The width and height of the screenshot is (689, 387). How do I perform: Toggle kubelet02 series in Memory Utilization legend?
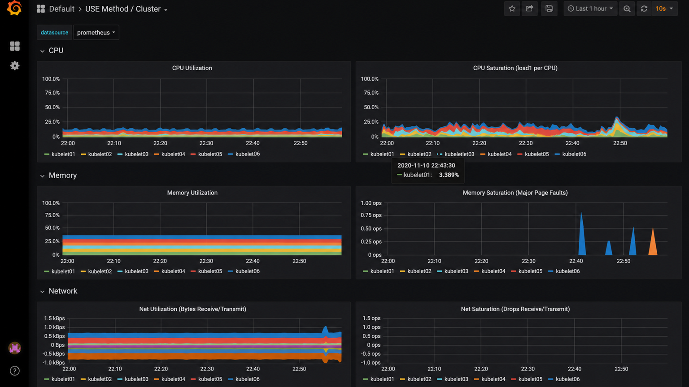pyautogui.click(x=100, y=271)
